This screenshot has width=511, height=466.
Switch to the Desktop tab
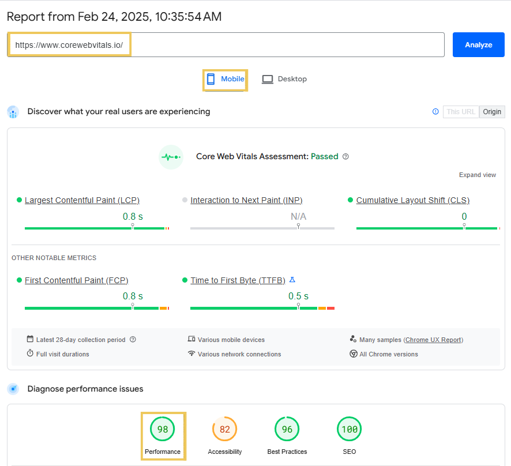coord(284,79)
